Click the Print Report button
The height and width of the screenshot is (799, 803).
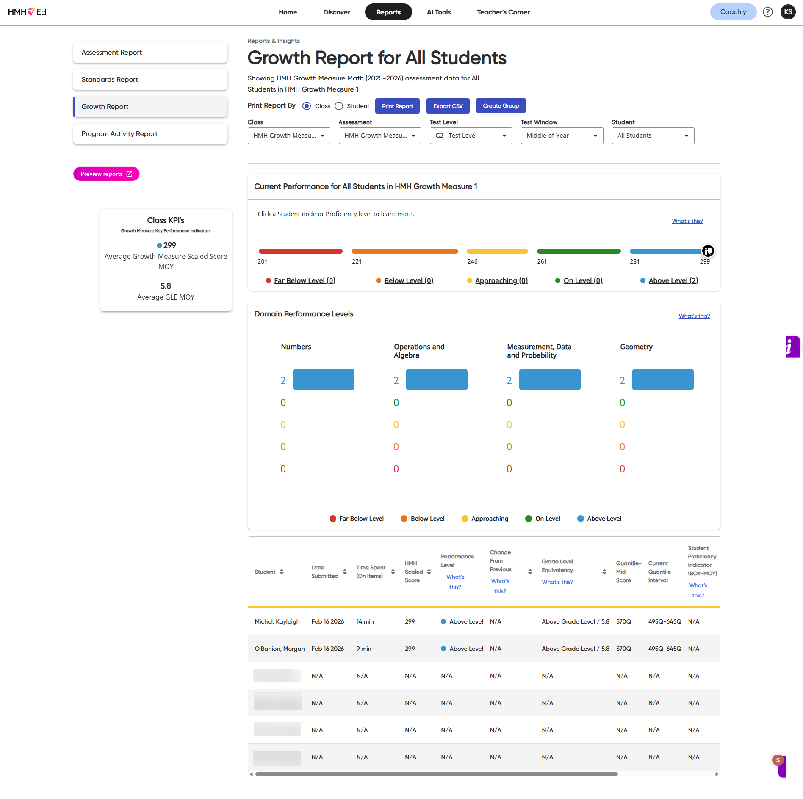click(397, 106)
